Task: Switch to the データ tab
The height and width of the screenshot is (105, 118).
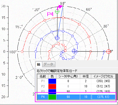Action: coord(49,64)
